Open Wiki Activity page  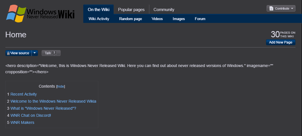(x=99, y=19)
